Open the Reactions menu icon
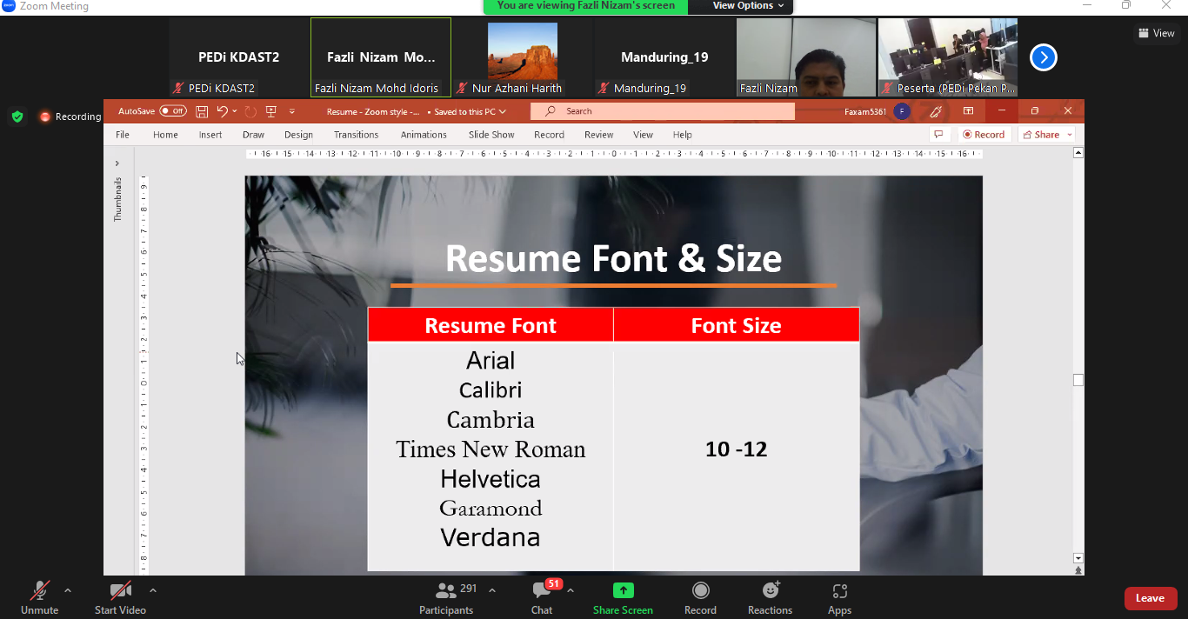 click(770, 591)
